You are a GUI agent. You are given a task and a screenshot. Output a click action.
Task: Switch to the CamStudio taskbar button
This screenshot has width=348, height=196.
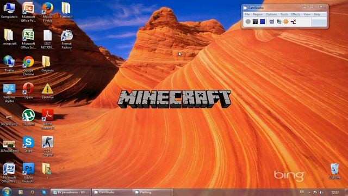point(112,192)
